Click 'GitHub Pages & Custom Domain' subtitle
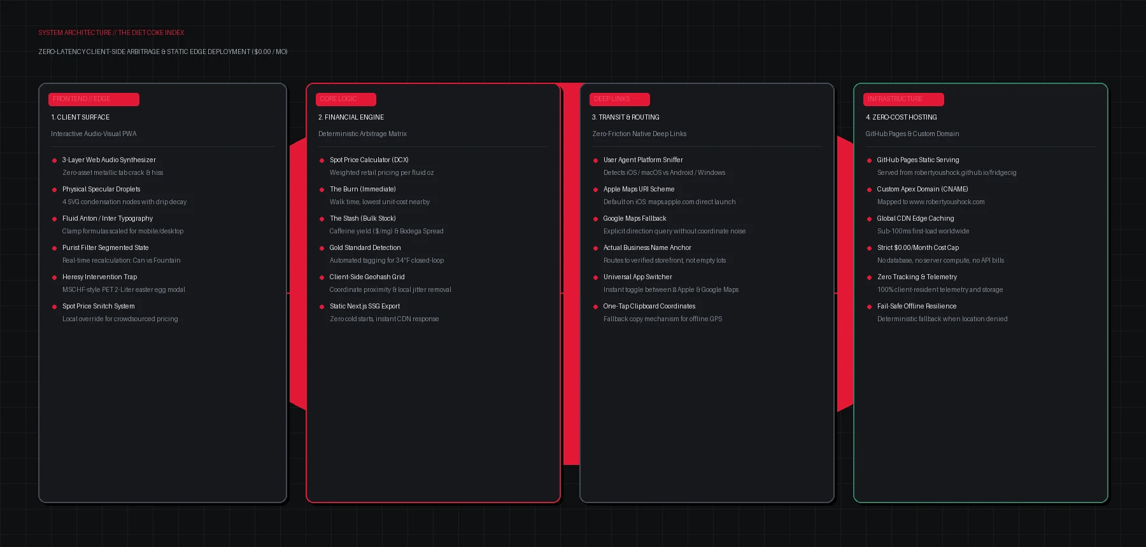Screen dimensions: 1146x547 (912, 134)
